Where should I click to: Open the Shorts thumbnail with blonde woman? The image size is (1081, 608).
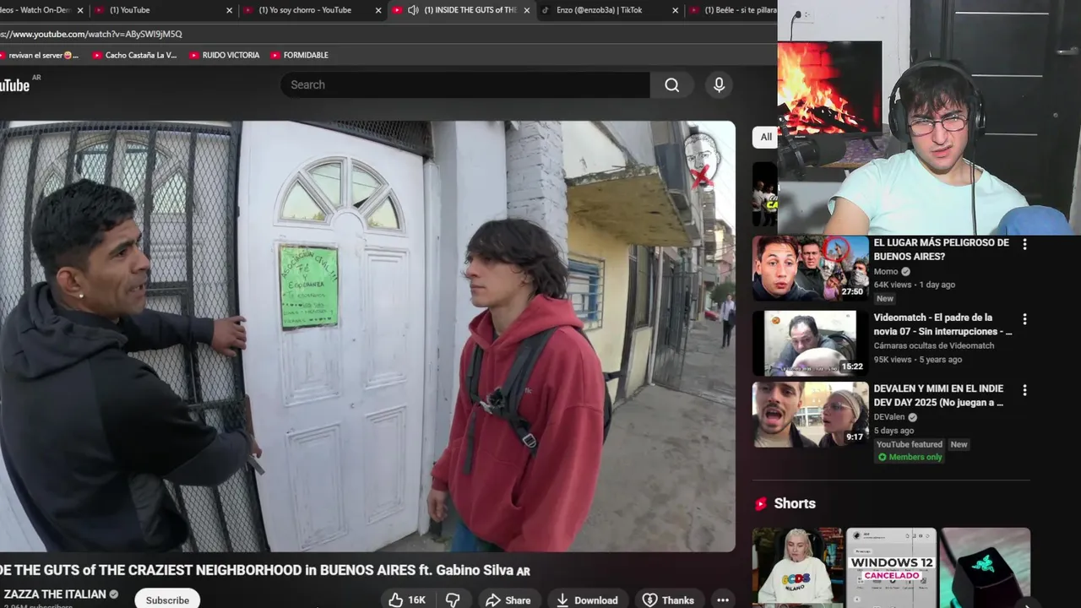point(798,567)
